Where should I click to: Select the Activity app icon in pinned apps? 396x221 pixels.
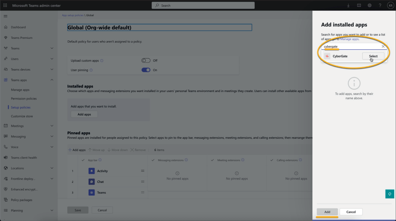coord(91,171)
